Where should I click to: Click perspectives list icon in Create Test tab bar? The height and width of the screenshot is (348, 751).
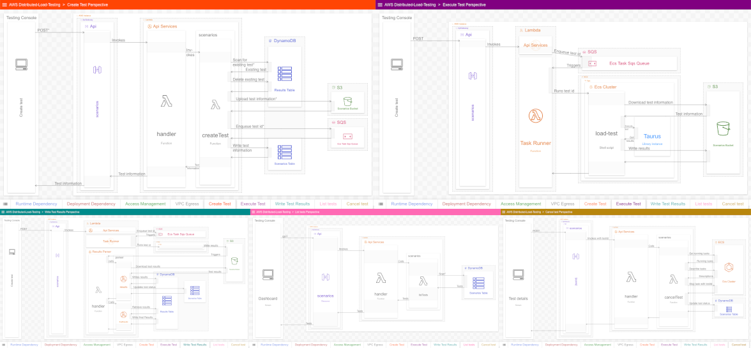point(4,204)
